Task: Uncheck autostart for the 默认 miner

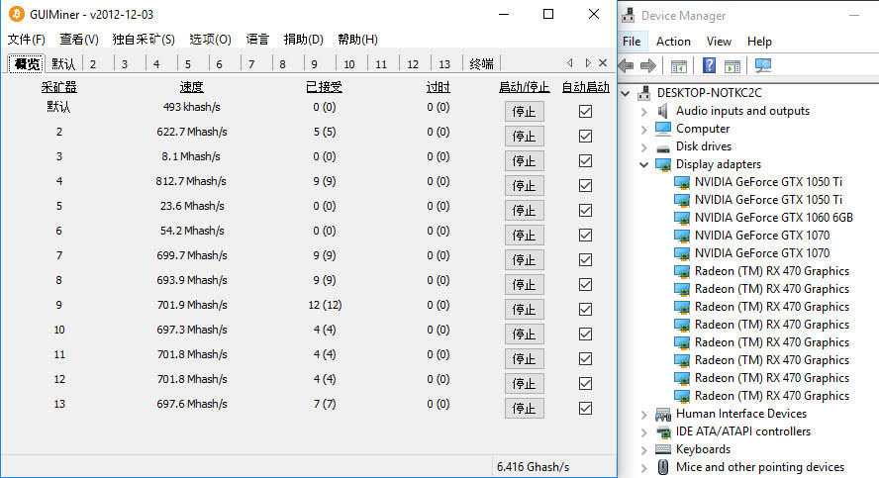Action: (x=585, y=112)
